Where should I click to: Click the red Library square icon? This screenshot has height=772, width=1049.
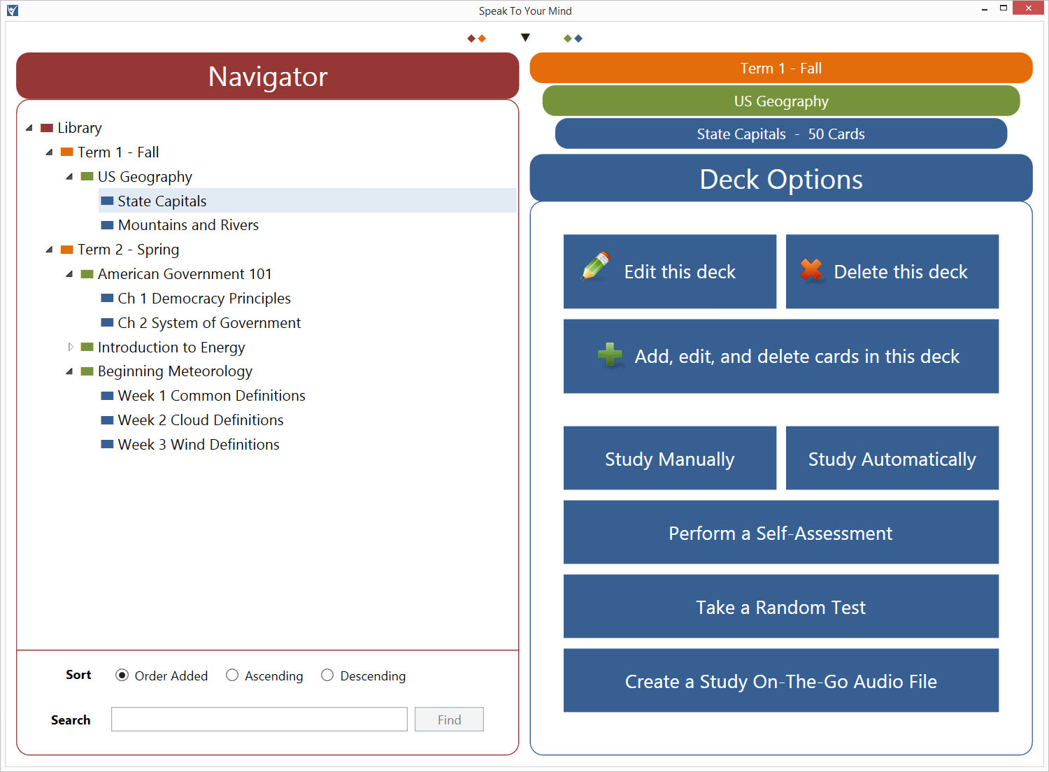[x=47, y=128]
